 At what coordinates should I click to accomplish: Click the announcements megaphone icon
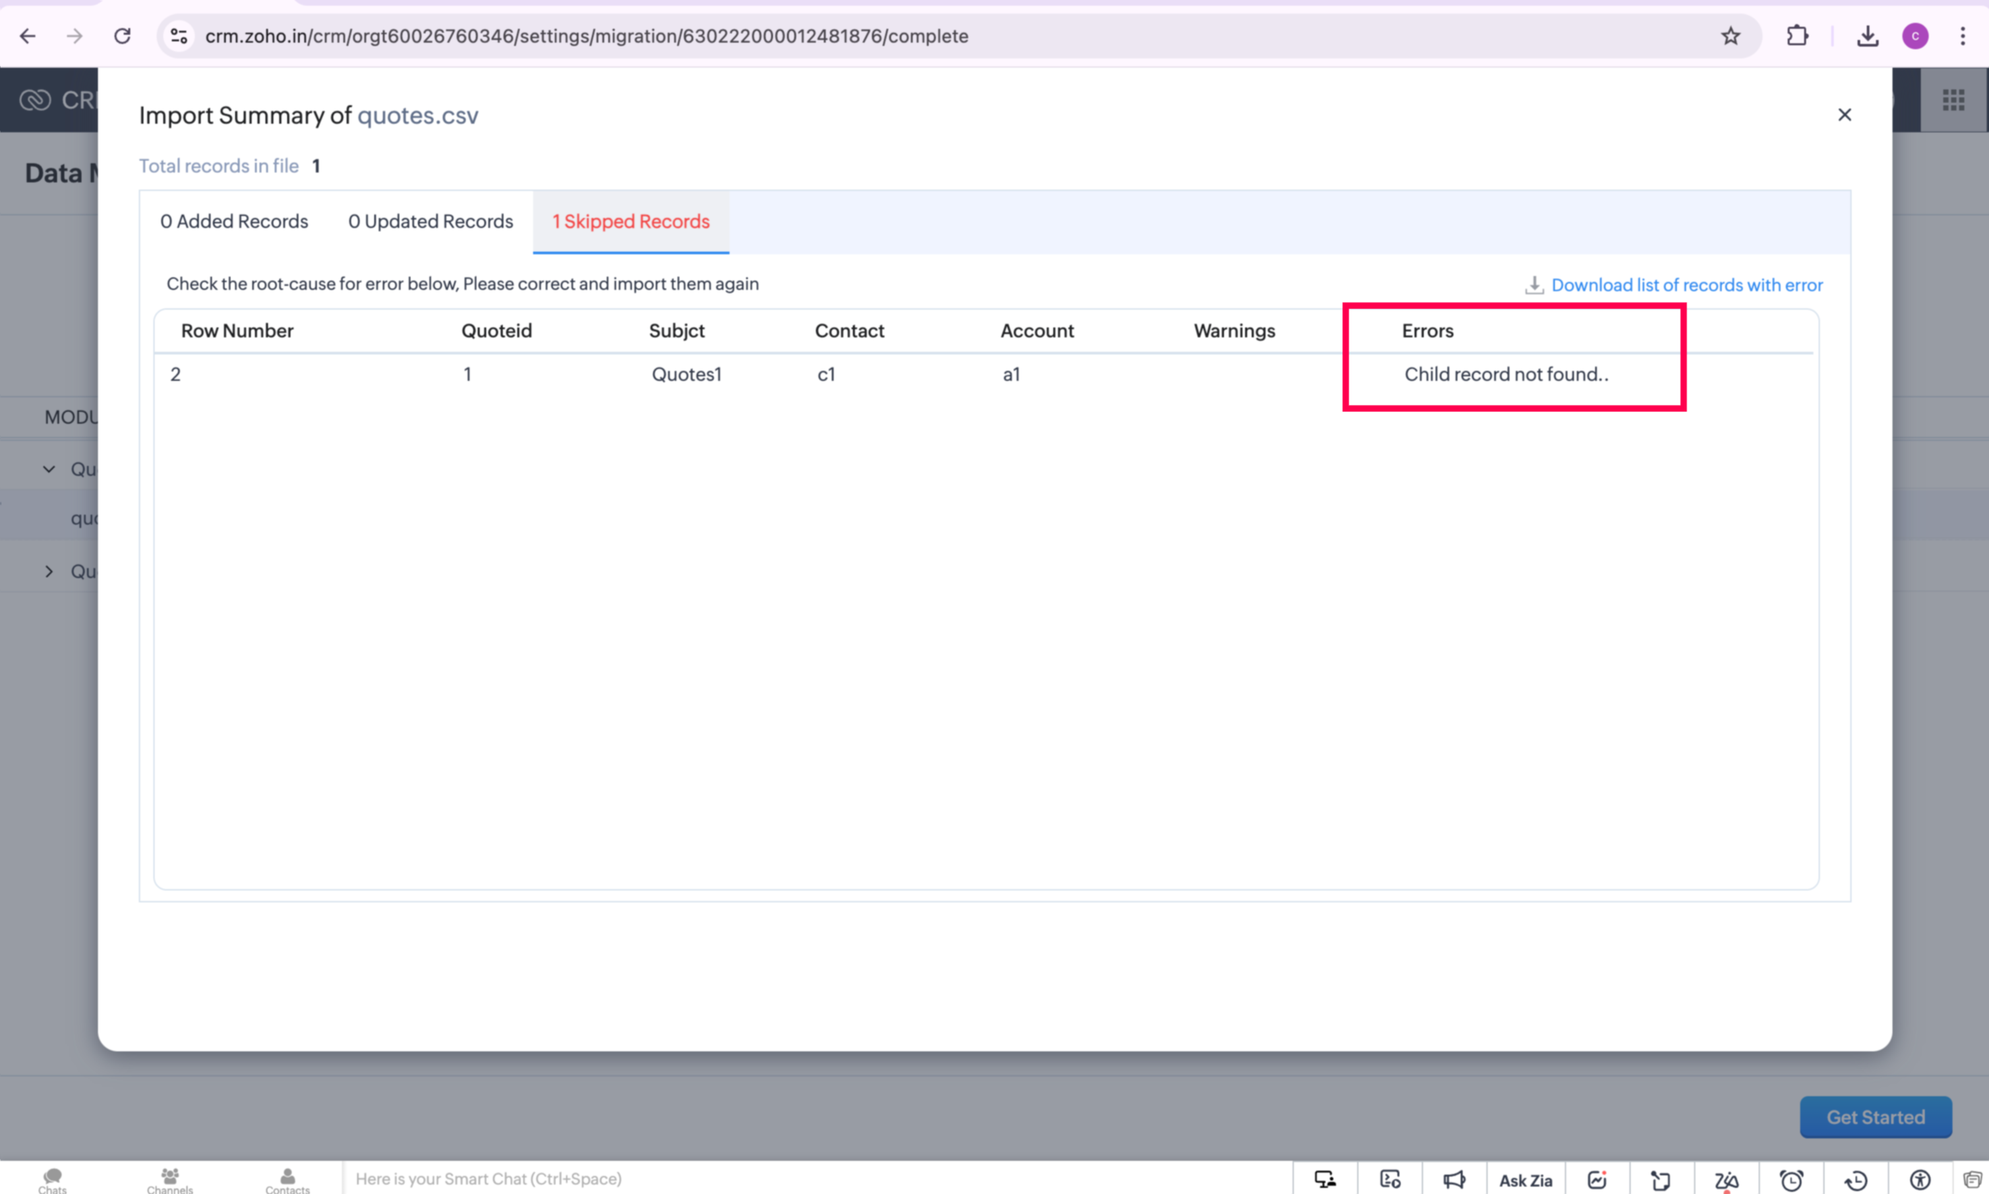(x=1453, y=1179)
